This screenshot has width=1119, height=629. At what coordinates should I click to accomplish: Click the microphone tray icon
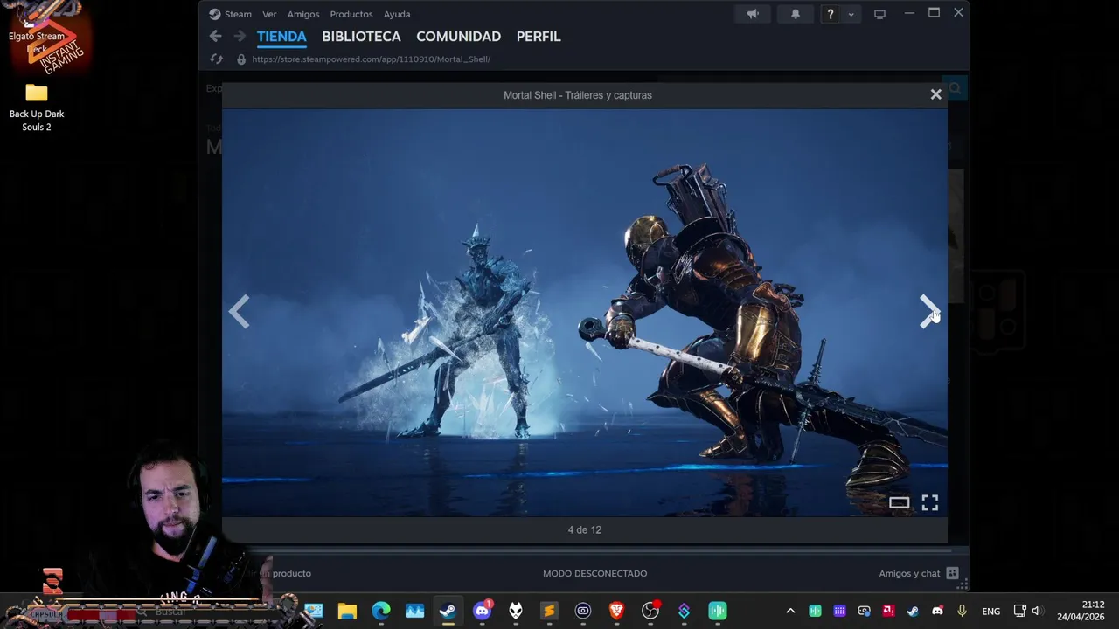click(962, 611)
